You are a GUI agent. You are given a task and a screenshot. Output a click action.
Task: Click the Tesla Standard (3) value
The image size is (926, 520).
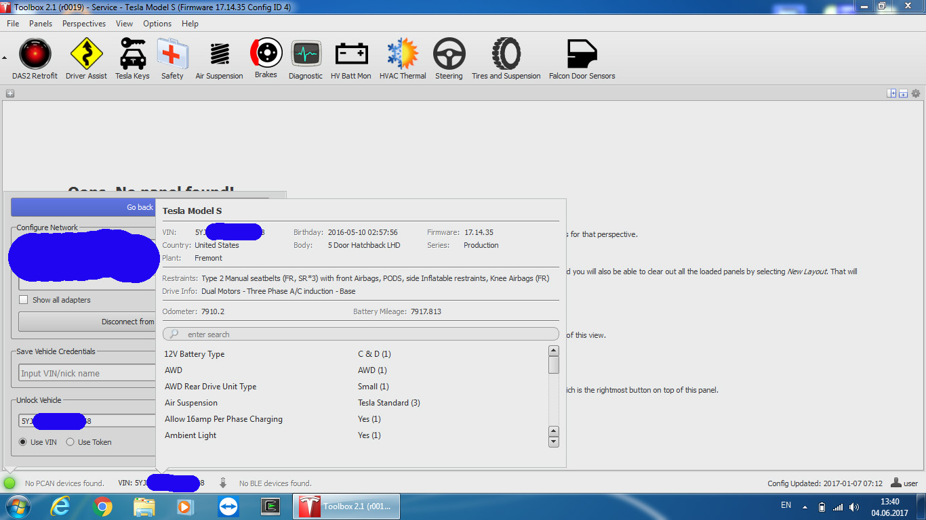(389, 403)
